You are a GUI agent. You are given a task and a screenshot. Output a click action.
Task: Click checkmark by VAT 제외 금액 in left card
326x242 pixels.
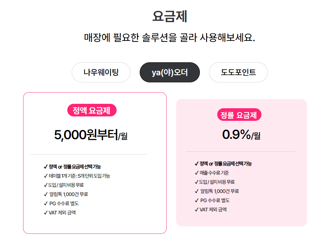tap(46, 213)
